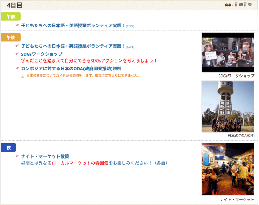
Task: Select the green 午前 section label
Action: [x=11, y=16]
